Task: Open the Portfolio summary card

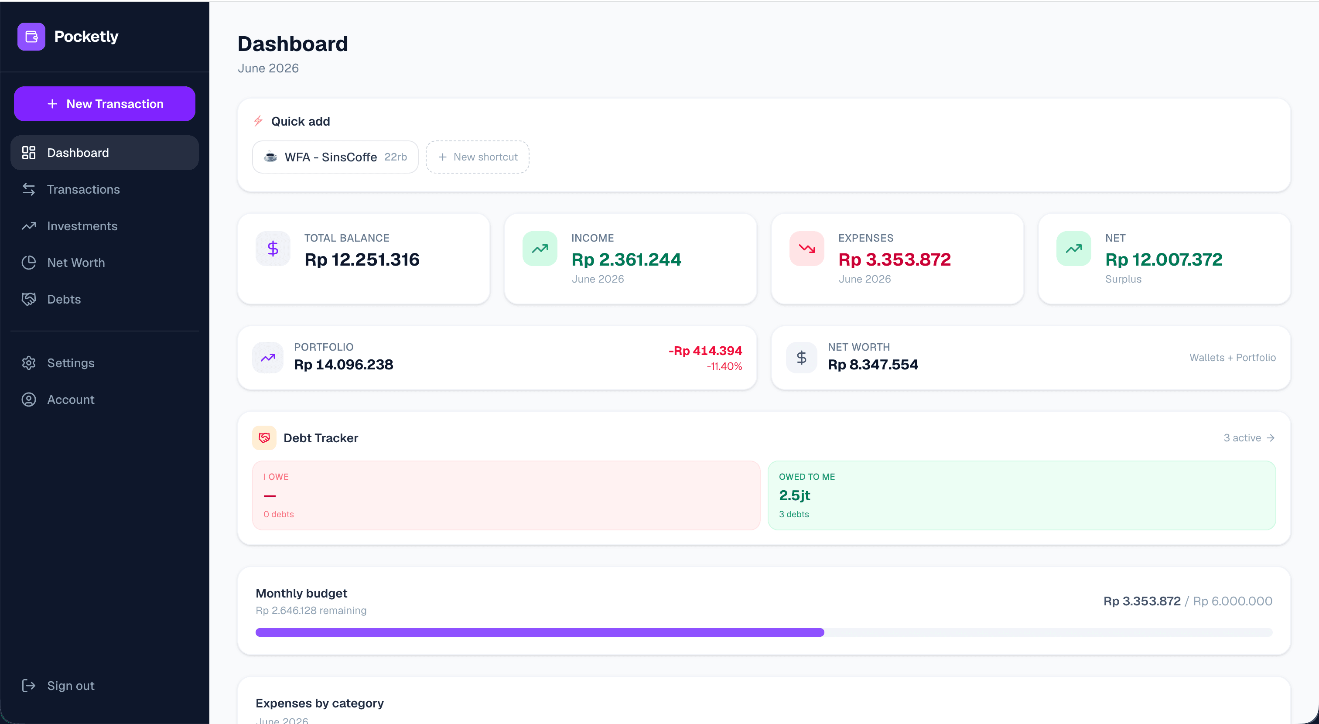Action: point(497,358)
